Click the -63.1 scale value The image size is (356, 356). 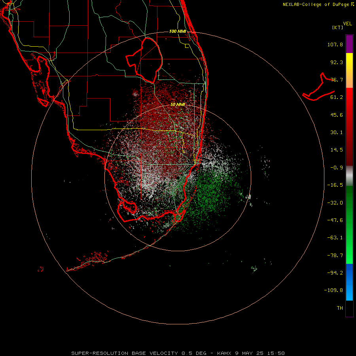pos(335,238)
